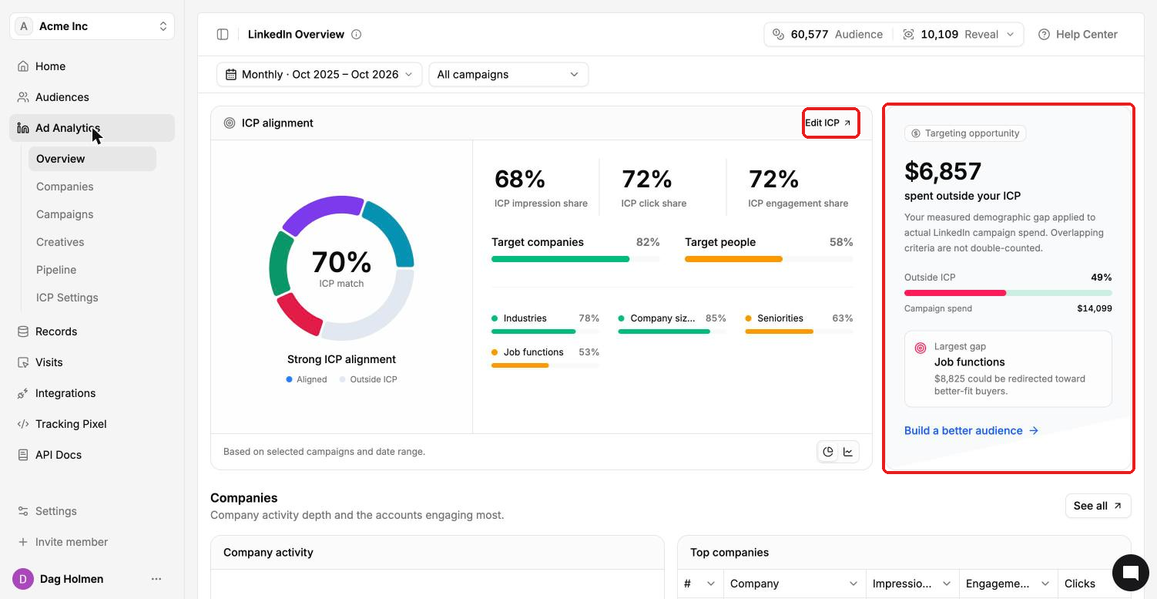Click Invite member
The width and height of the screenshot is (1157, 599).
[92, 542]
